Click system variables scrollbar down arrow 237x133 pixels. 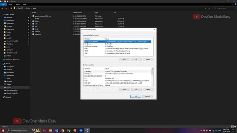[x=152, y=85]
